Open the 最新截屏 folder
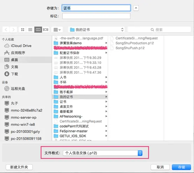194x173 pixels. (x=80, y=112)
